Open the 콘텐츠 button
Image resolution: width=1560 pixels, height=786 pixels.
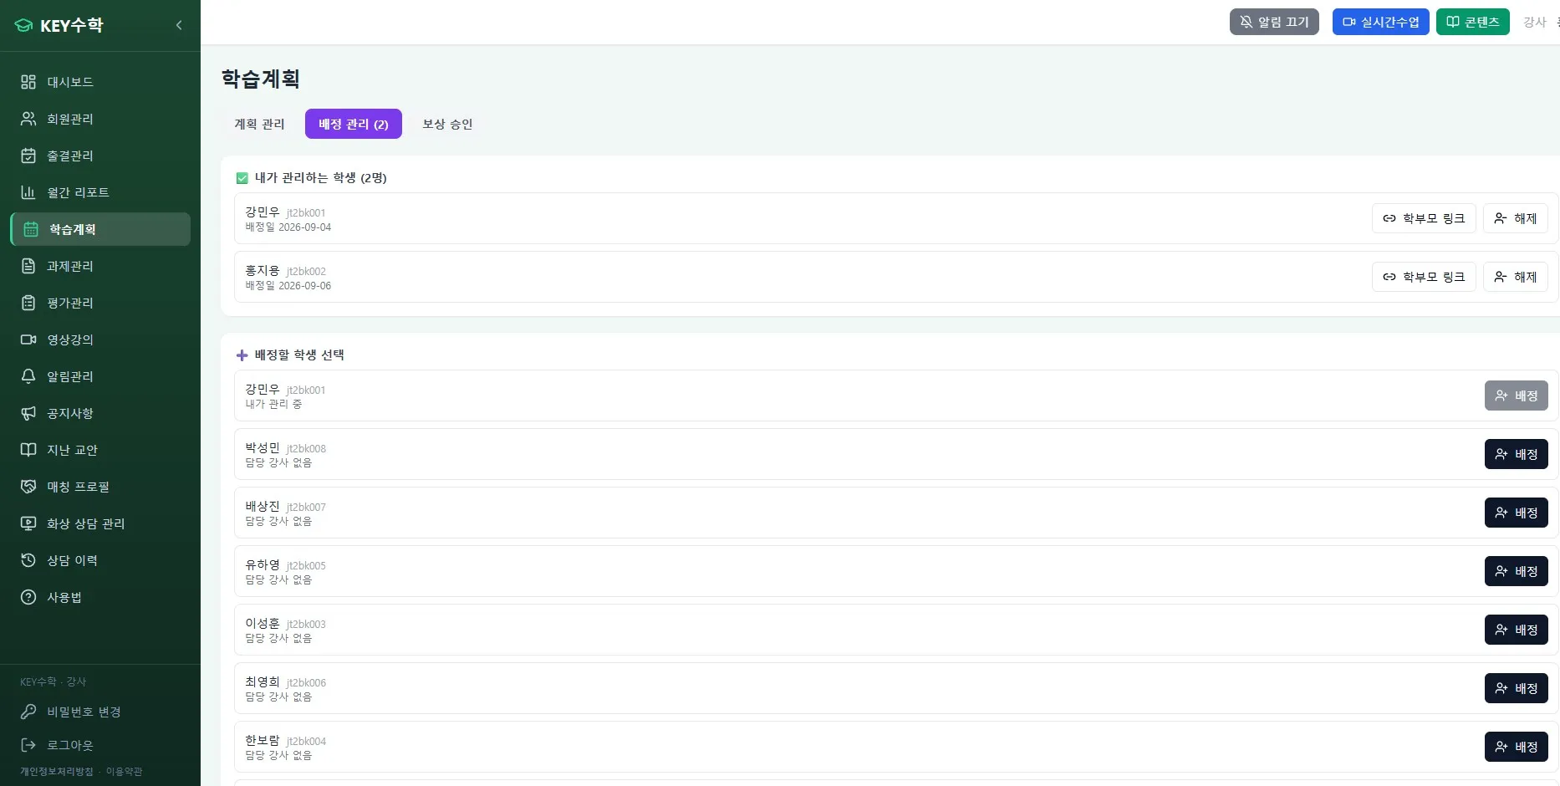pos(1472,22)
